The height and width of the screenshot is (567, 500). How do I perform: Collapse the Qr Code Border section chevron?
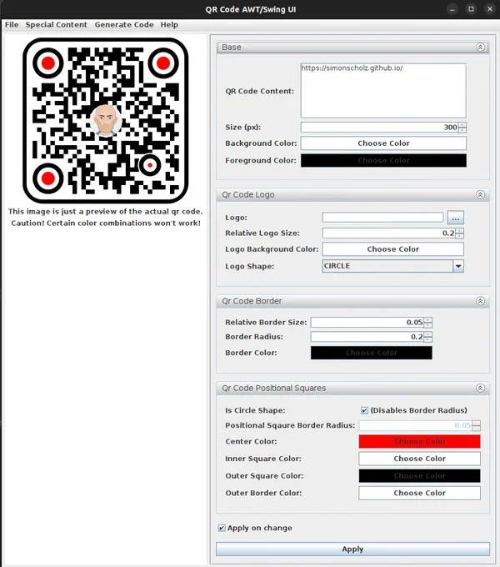coord(480,301)
